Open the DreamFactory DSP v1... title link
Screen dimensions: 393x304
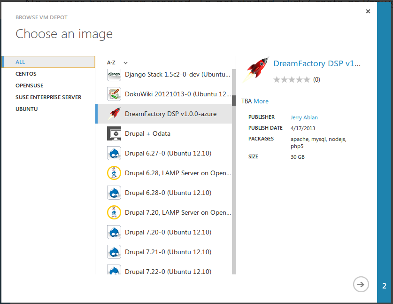click(317, 63)
